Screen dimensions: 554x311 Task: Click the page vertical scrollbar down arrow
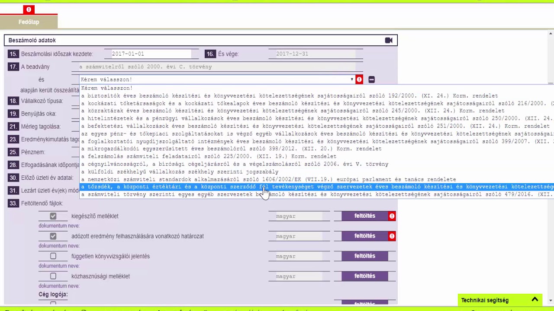551,300
